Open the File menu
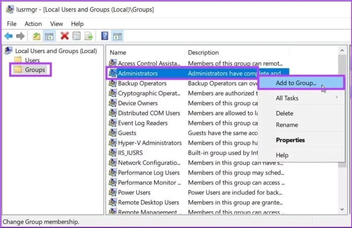Viewport: 352px width, 228px height. pos(12,24)
